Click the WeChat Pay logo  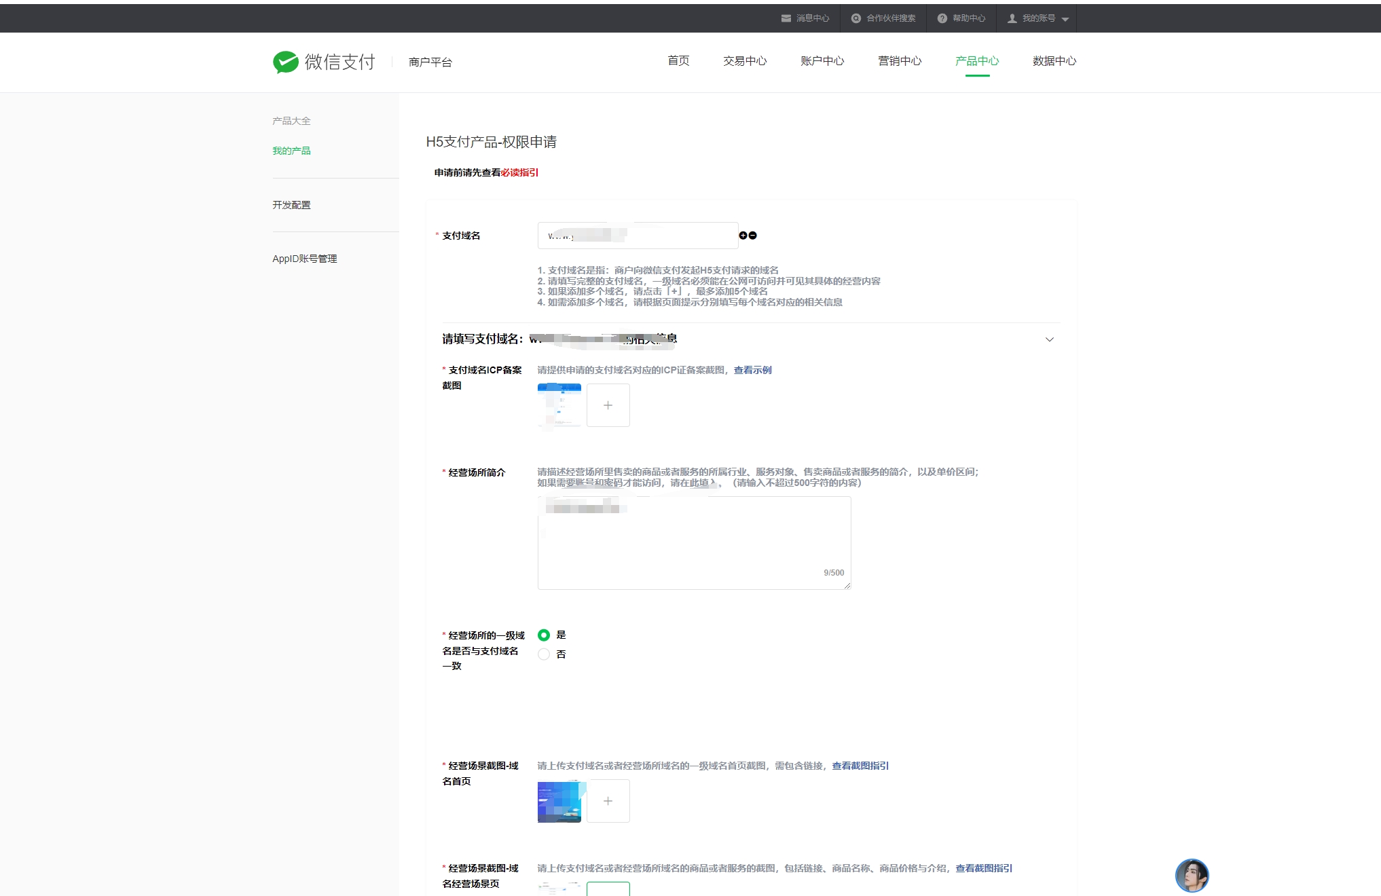pyautogui.click(x=286, y=62)
